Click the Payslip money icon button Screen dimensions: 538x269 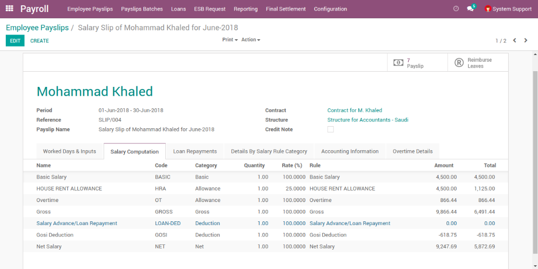(398, 63)
